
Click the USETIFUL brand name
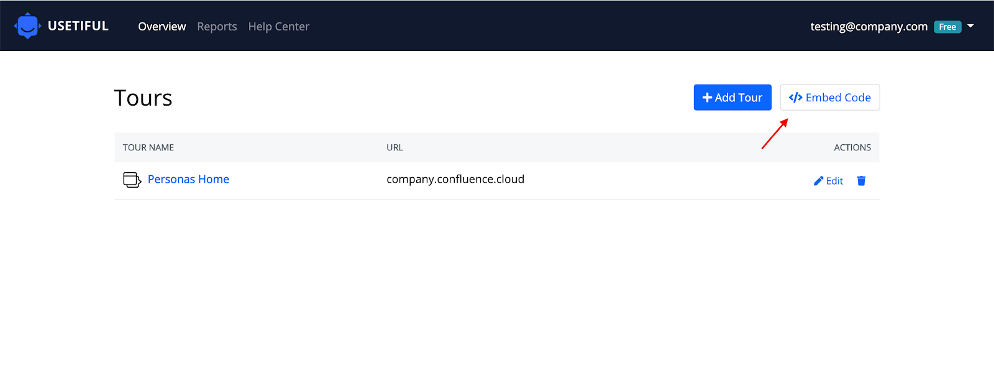point(78,26)
